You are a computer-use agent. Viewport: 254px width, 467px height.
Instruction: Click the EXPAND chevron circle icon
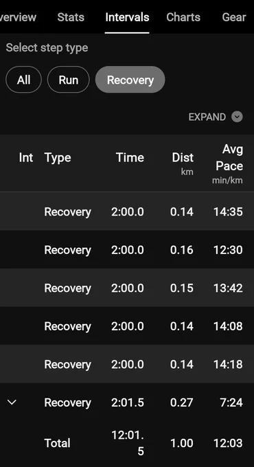point(237,117)
